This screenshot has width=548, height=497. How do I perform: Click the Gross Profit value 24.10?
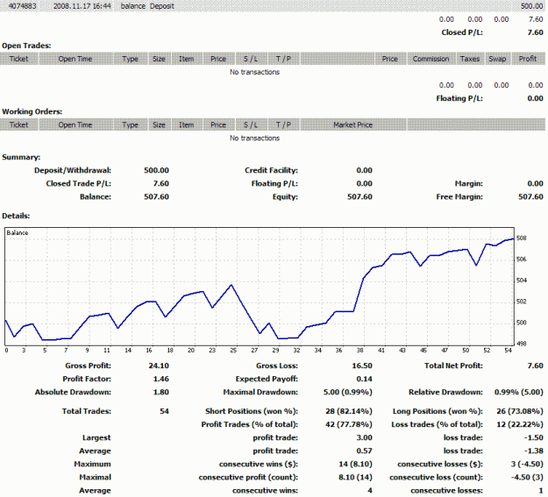tap(159, 366)
